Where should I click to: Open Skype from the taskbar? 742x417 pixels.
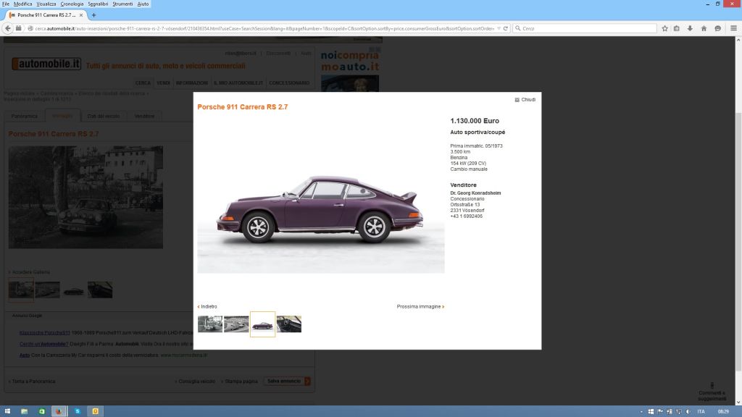point(78,411)
